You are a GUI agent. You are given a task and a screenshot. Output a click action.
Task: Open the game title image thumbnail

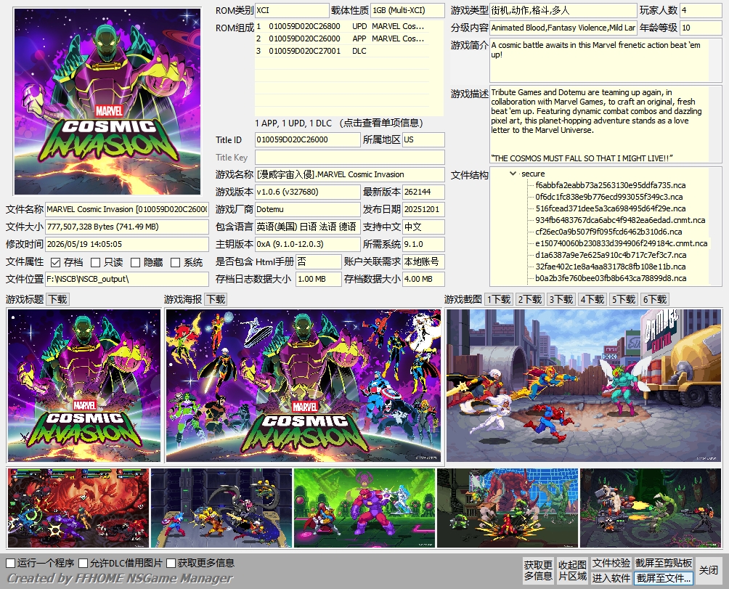84,386
